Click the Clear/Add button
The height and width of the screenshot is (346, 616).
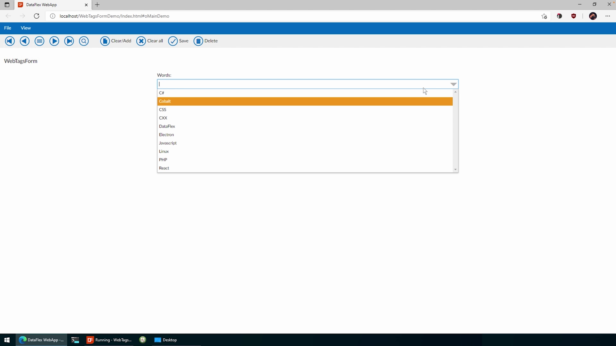pos(116,41)
